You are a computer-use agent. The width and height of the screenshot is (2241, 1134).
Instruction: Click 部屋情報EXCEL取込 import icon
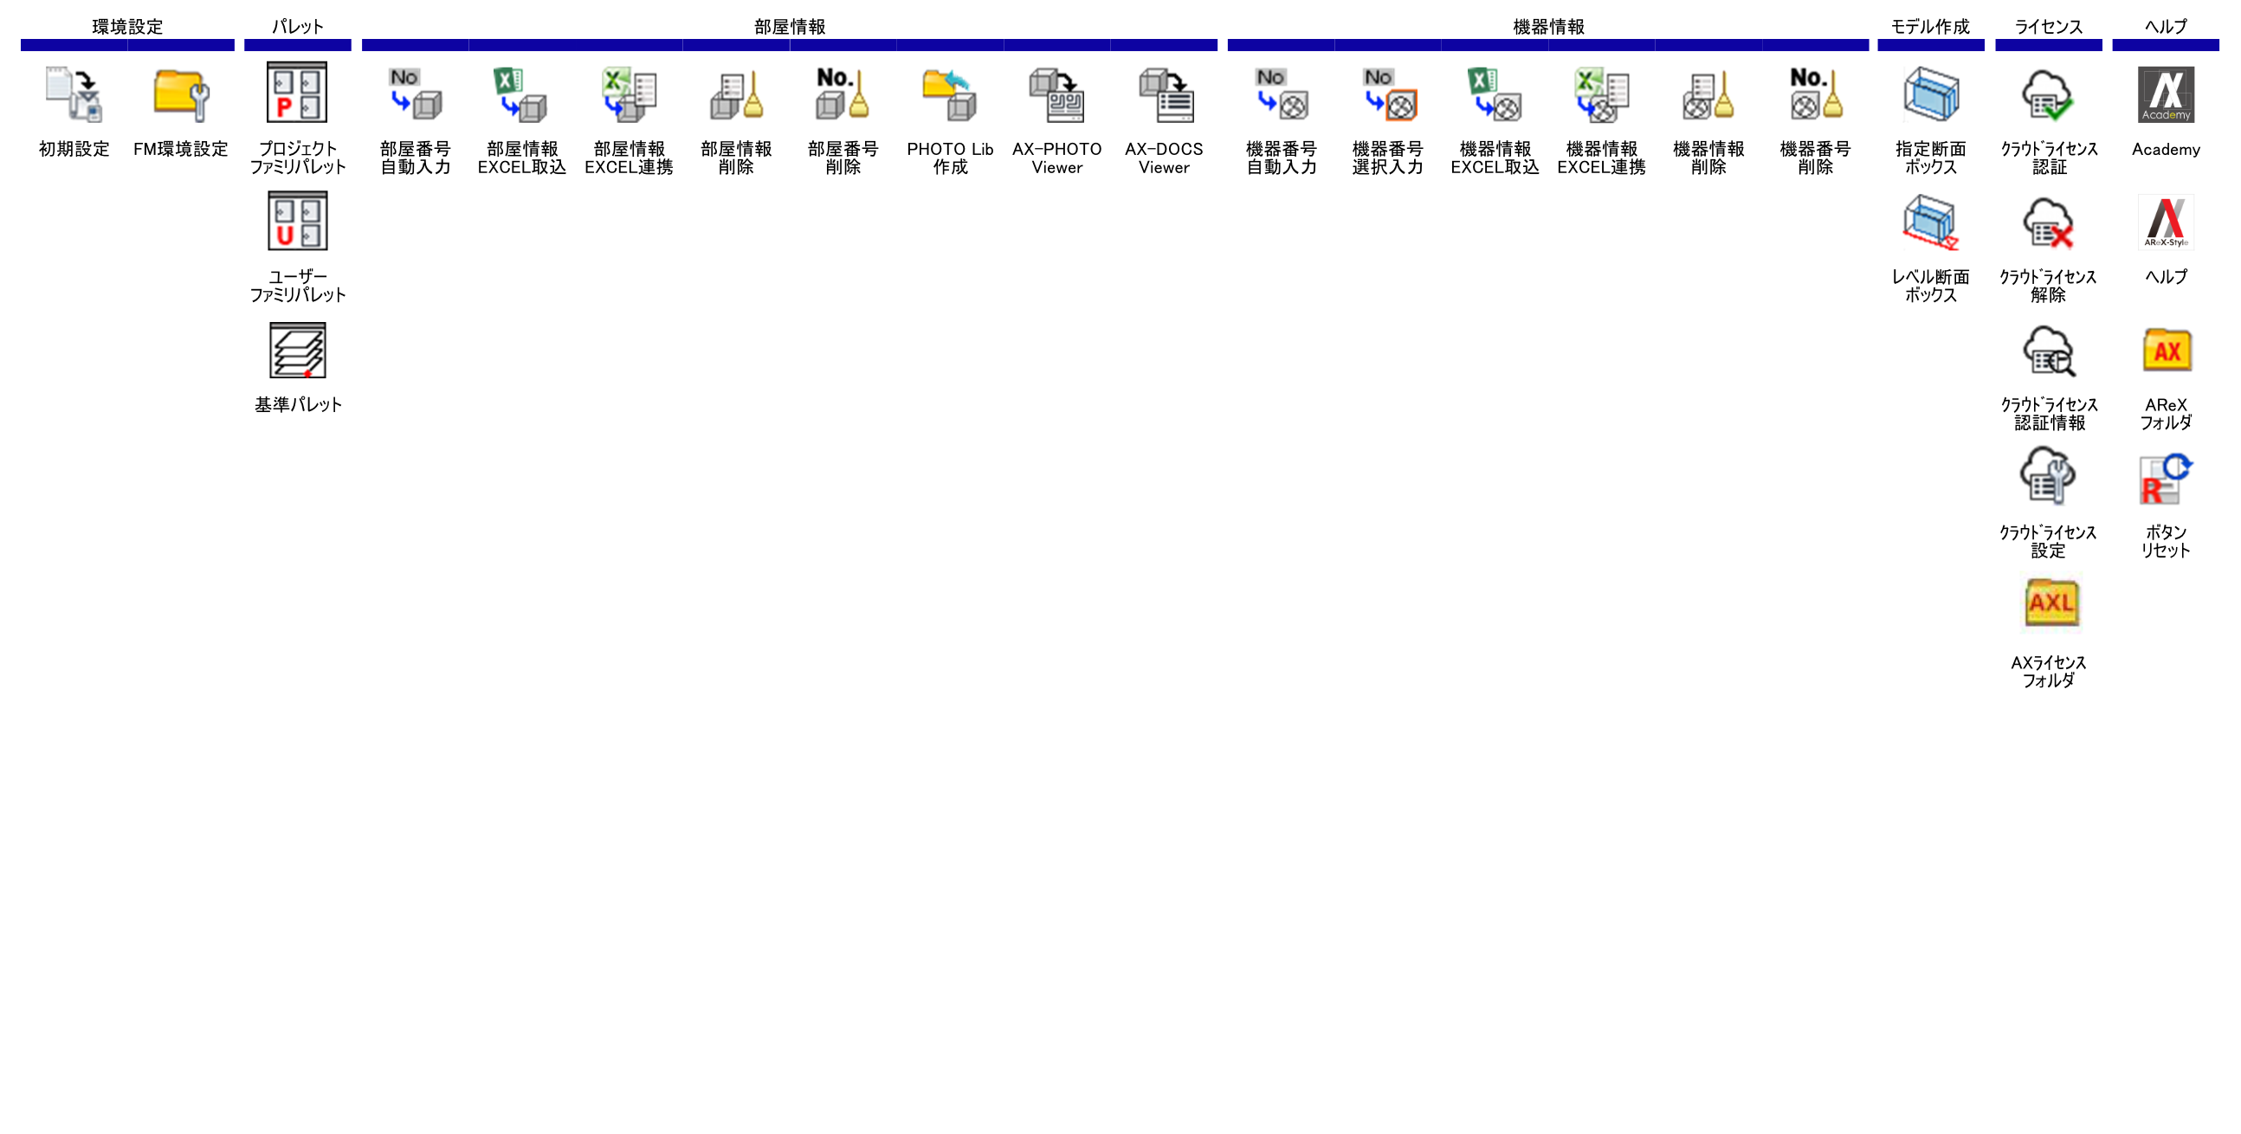pyautogui.click(x=521, y=95)
